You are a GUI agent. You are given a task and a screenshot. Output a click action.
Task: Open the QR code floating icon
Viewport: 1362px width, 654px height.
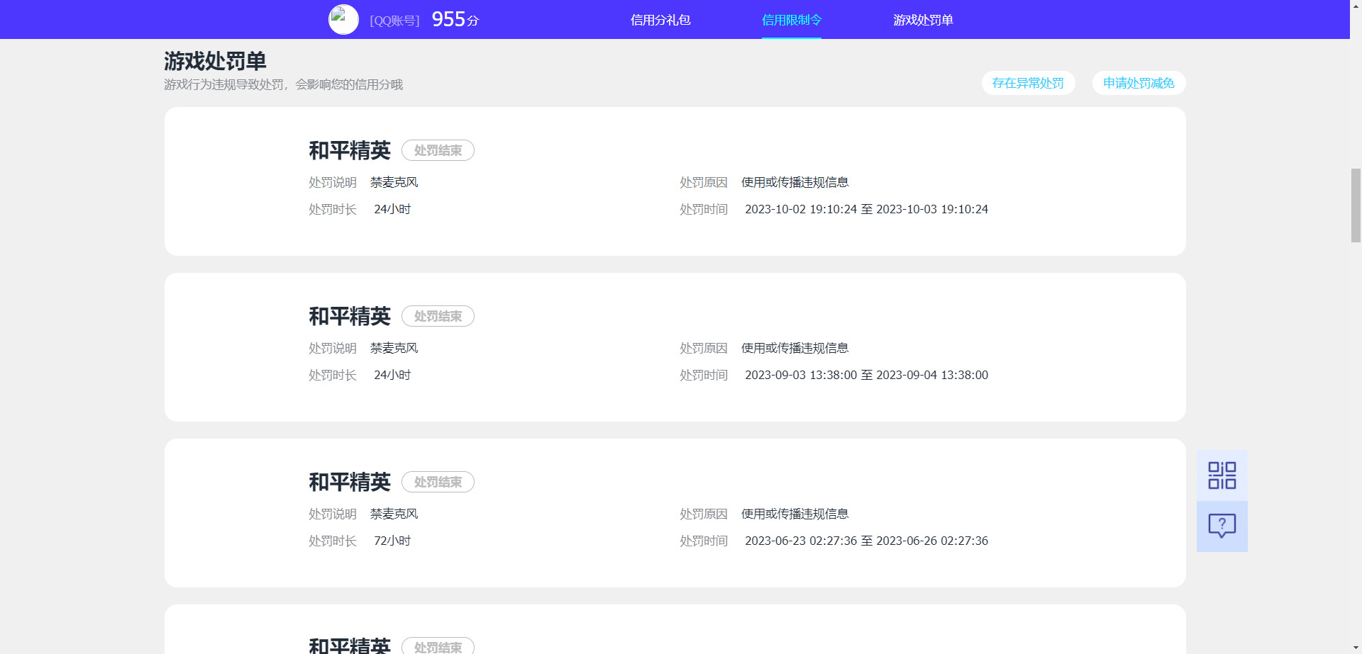[x=1222, y=475]
